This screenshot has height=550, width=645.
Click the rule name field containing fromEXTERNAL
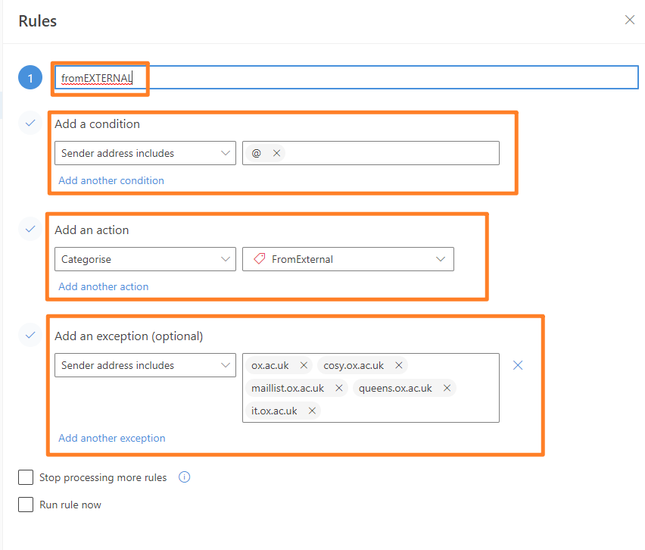click(x=347, y=77)
